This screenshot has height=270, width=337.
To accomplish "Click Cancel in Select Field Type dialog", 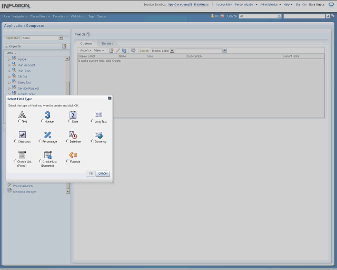I will (103, 173).
